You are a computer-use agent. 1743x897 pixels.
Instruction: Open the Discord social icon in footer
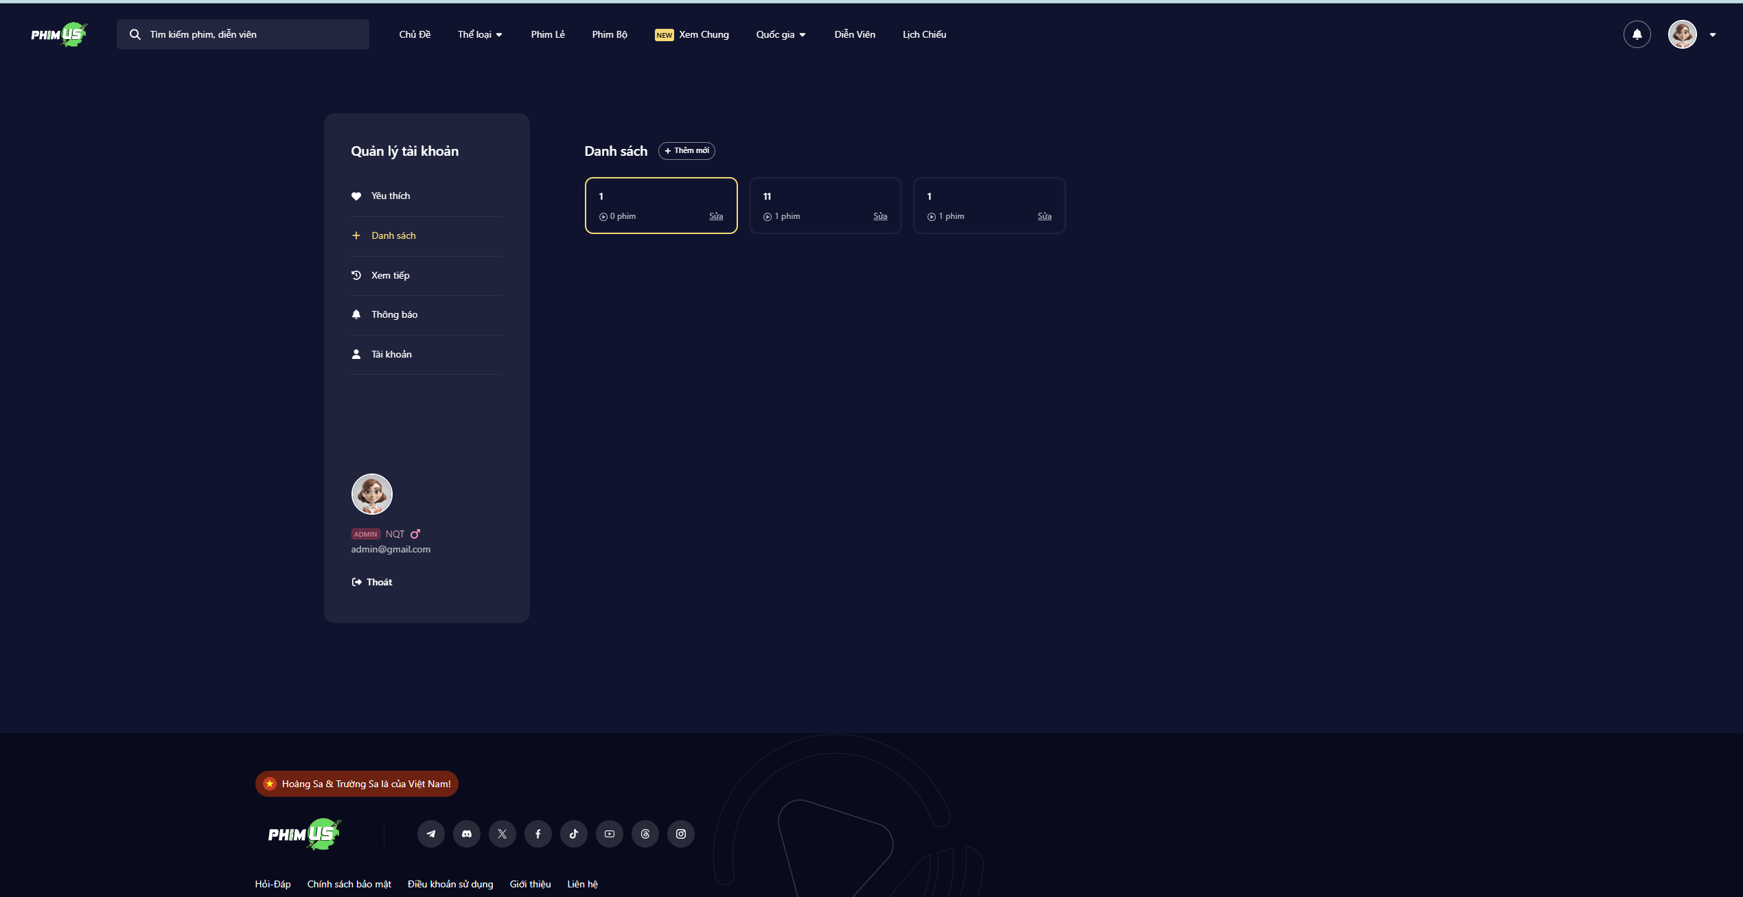(467, 834)
